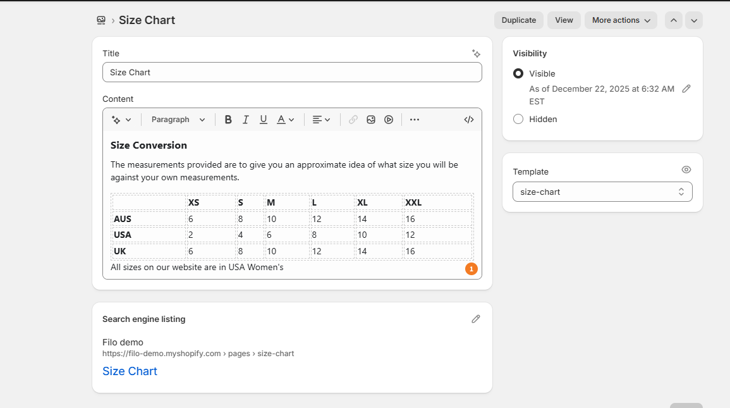
Task: Insert a video into the content
Action: (x=389, y=120)
